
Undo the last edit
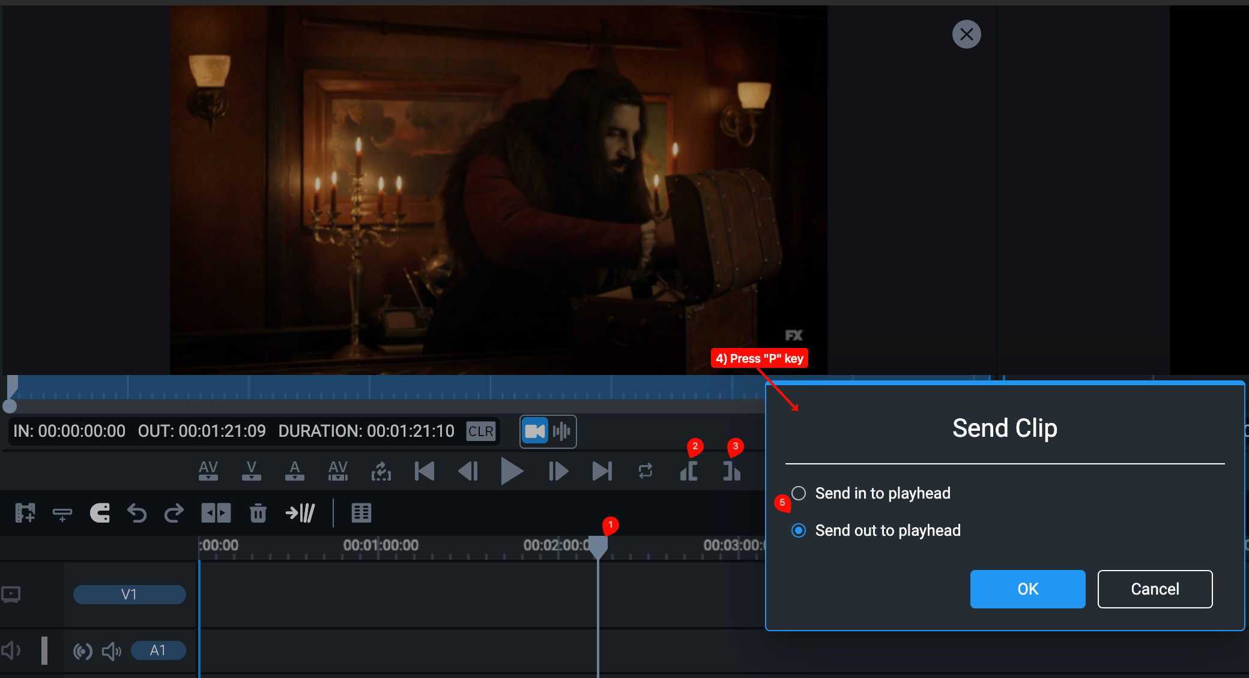click(x=137, y=513)
